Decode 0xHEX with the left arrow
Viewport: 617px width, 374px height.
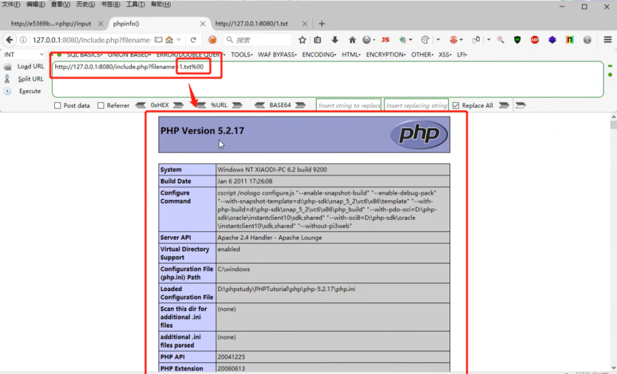pyautogui.click(x=141, y=105)
